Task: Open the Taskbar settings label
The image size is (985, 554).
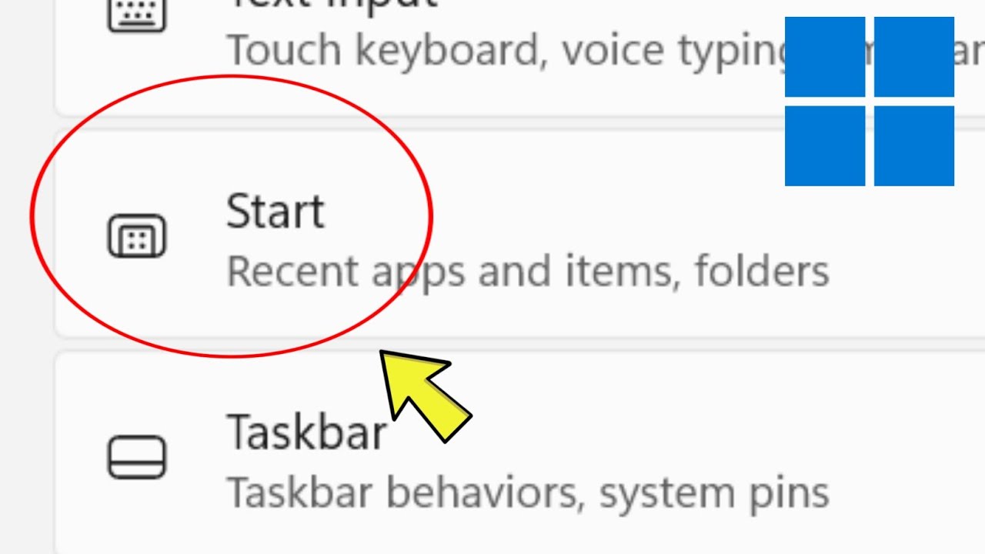Action: coord(306,432)
